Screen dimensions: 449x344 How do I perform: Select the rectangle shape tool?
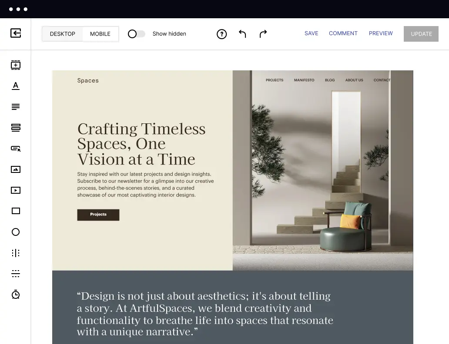16,211
